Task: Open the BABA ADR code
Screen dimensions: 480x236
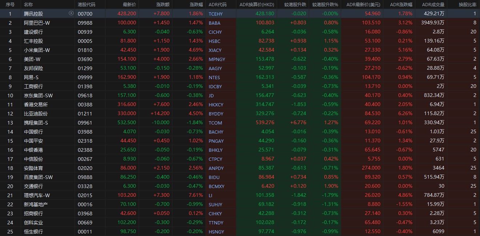Action: pos(215,23)
